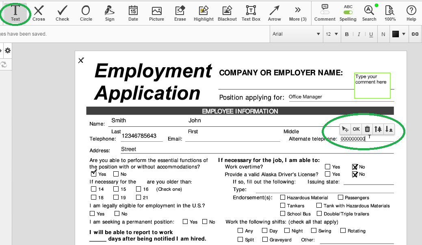Select the Text tool
The height and width of the screenshot is (245, 422).
click(15, 13)
